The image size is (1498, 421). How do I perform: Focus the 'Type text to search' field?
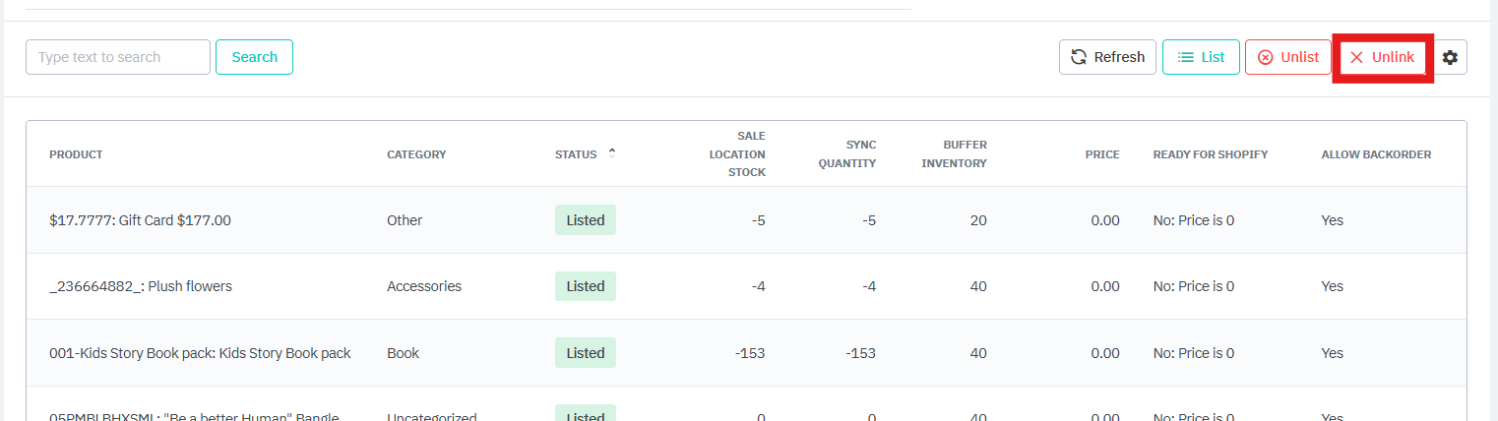(118, 57)
